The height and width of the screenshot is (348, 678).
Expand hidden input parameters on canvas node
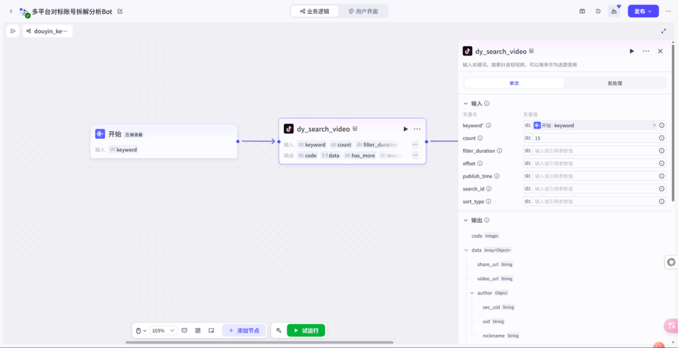415,145
